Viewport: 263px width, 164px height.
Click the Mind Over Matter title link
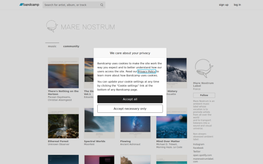pos(168,141)
